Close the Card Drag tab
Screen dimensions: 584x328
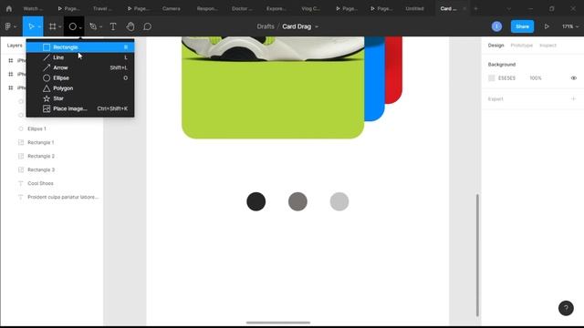464,8
